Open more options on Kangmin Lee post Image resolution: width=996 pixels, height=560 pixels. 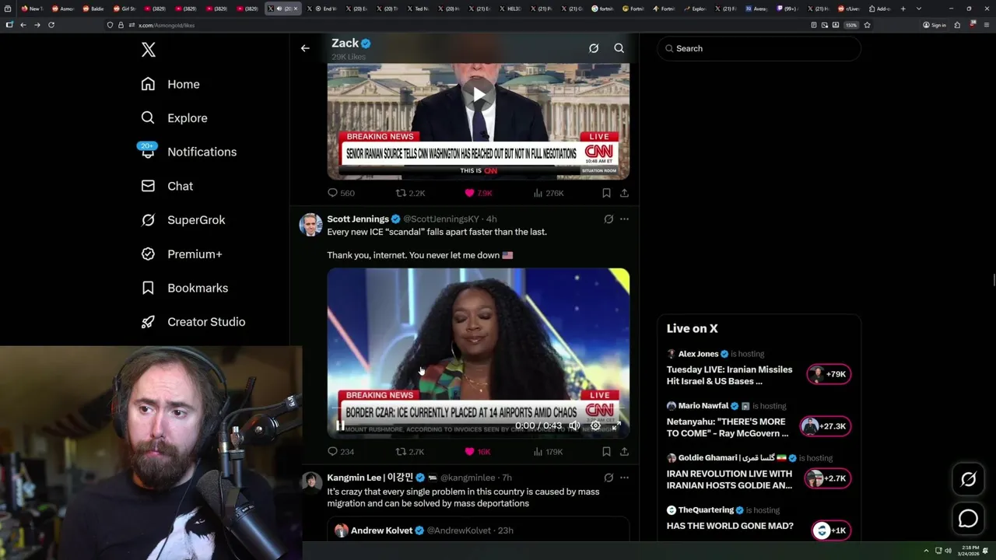point(624,478)
